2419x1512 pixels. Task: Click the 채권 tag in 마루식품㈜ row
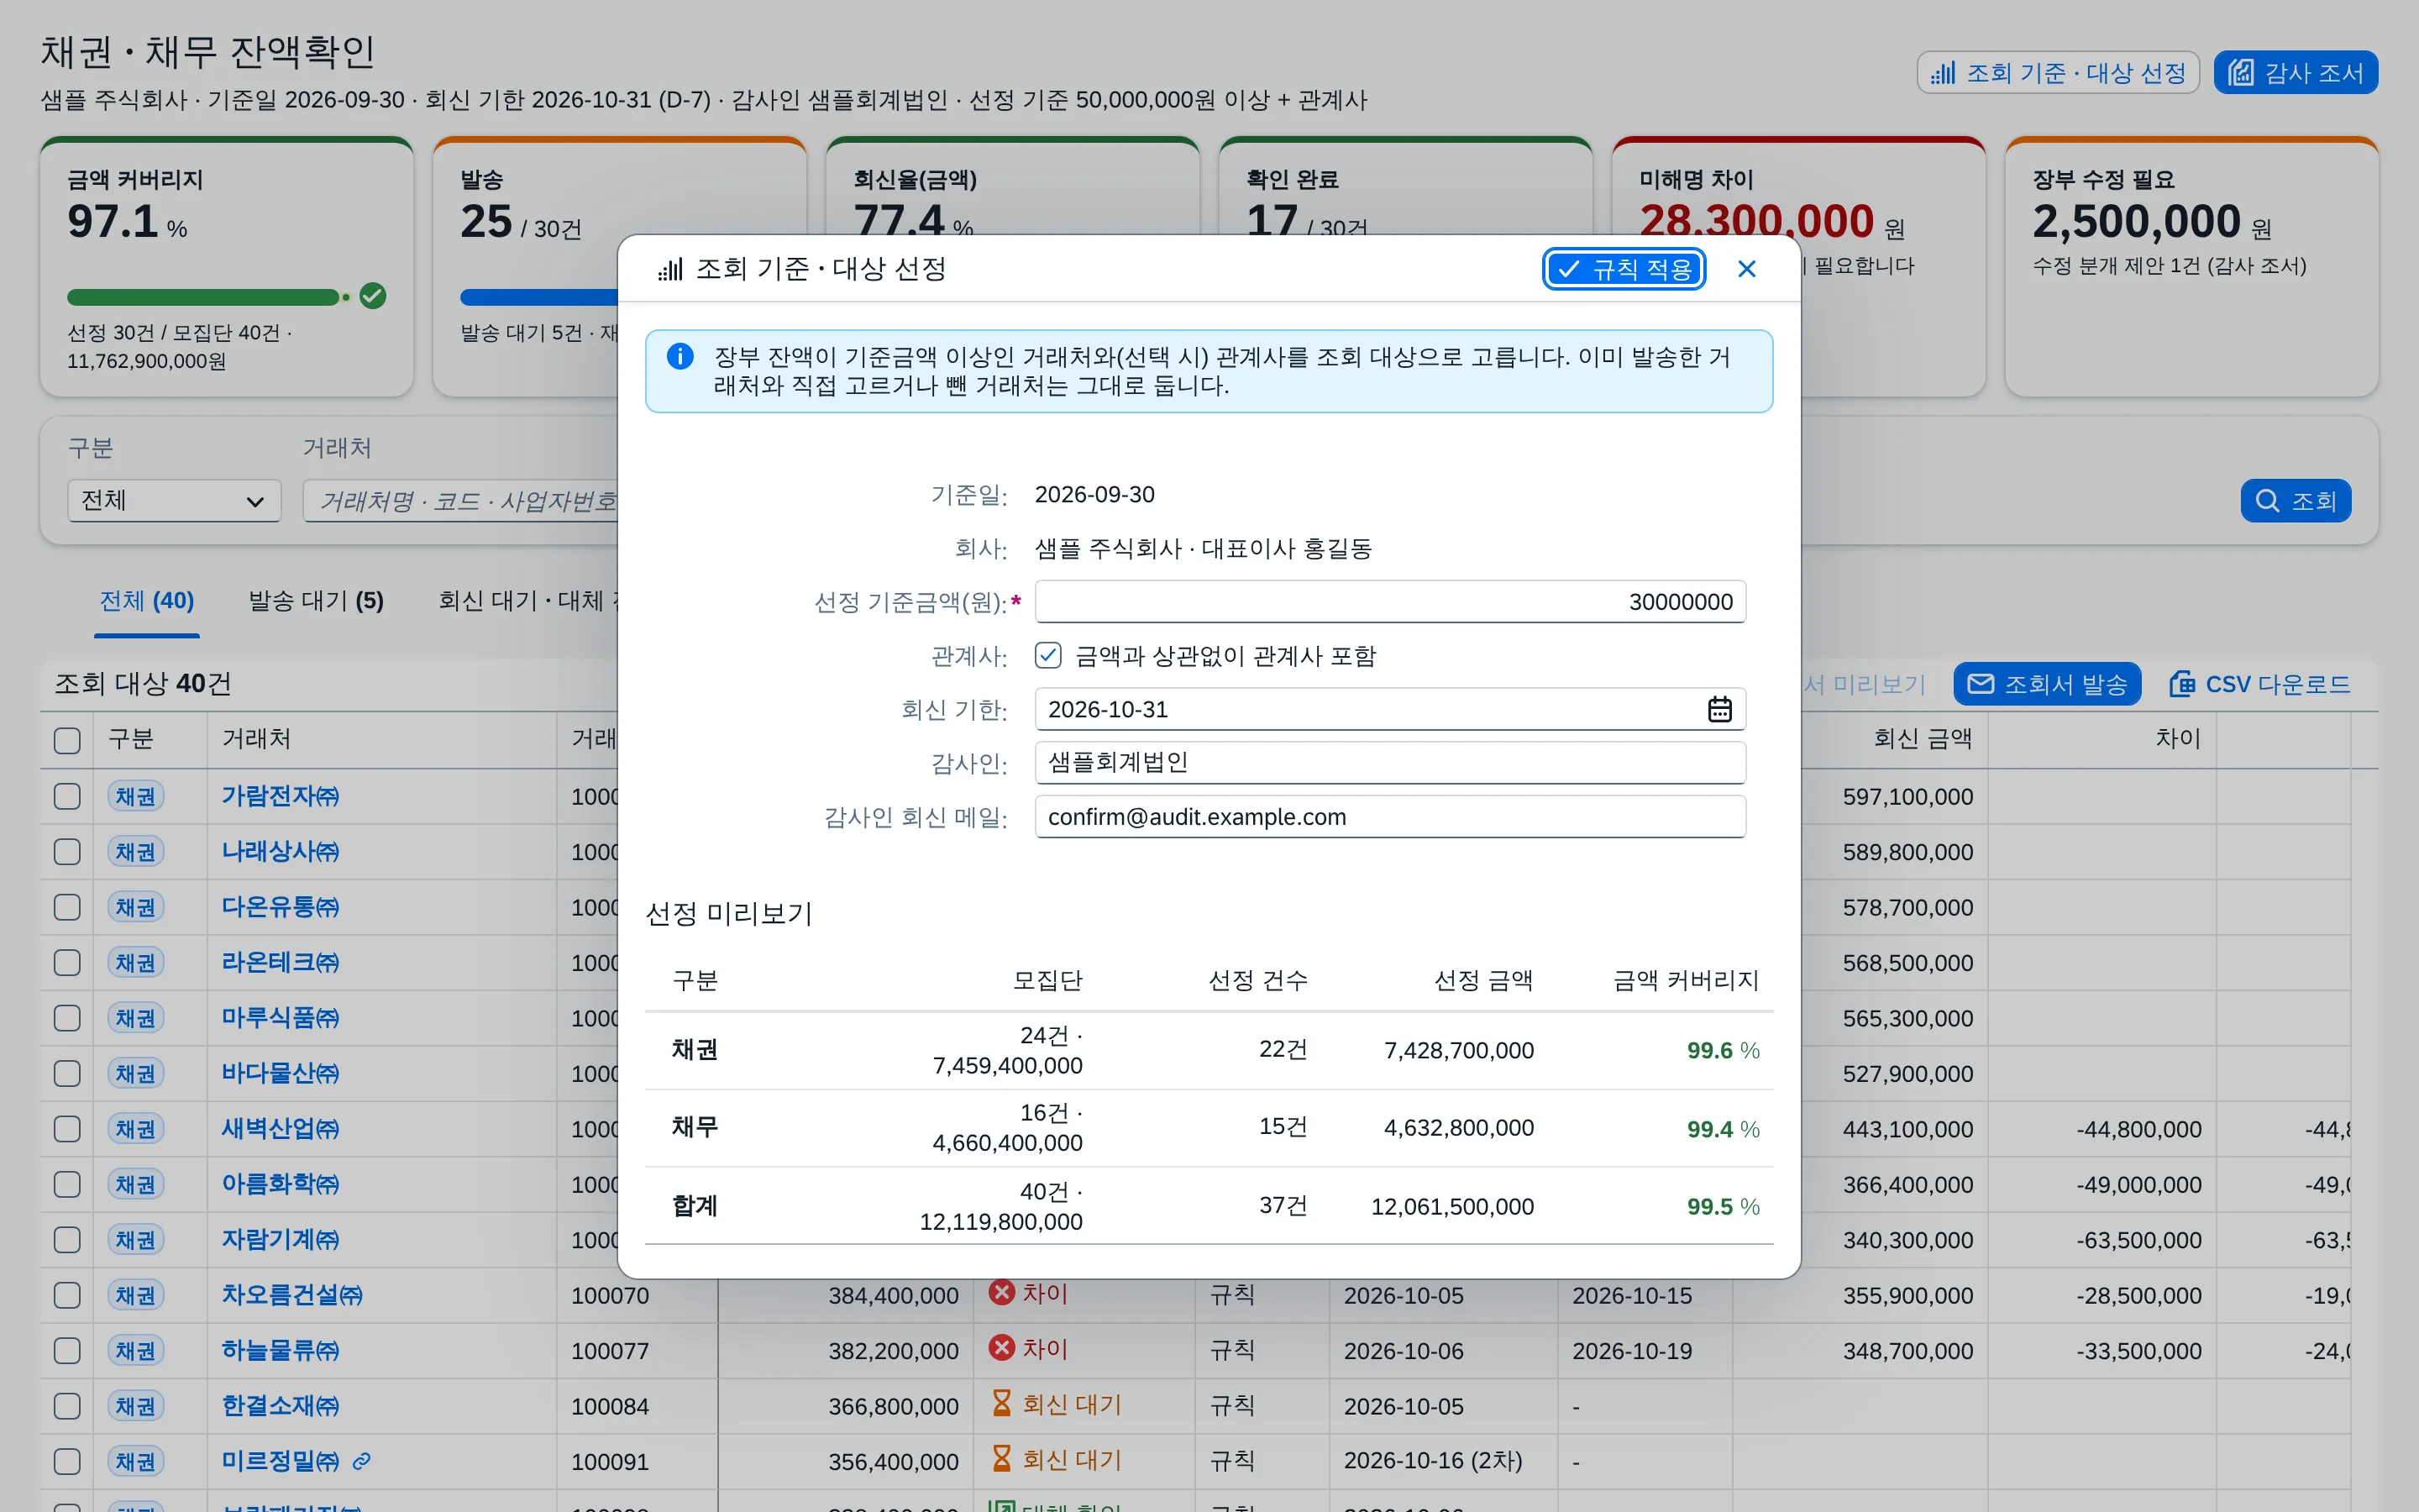tap(136, 1018)
